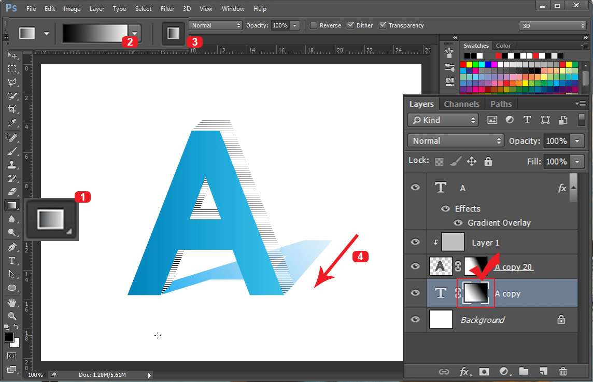
Task: Hide the A text layer
Action: coord(415,187)
